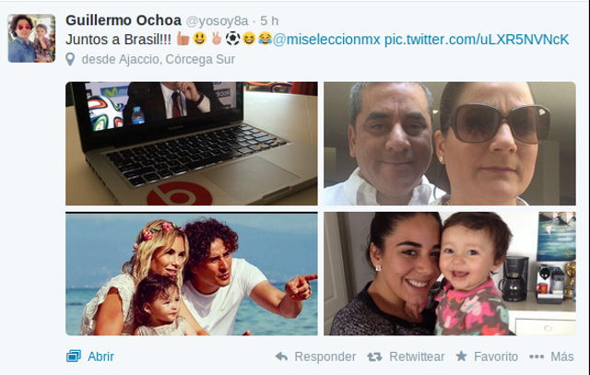Click the favorite star icon

(x=461, y=356)
